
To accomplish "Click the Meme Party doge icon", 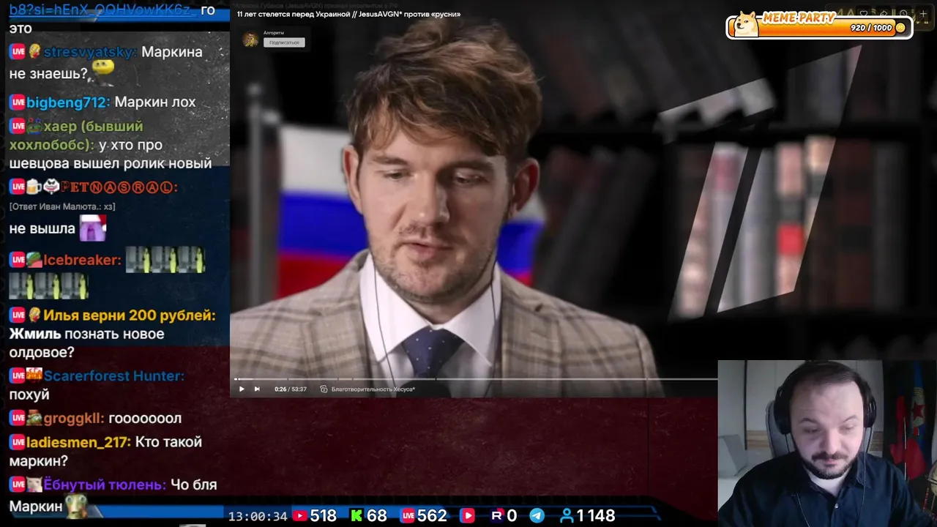I will (x=746, y=24).
